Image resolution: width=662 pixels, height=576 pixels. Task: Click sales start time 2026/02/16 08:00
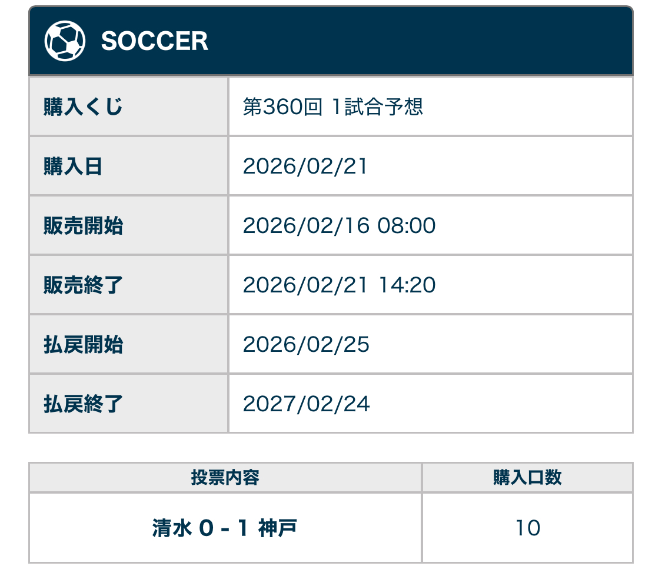pos(339,226)
